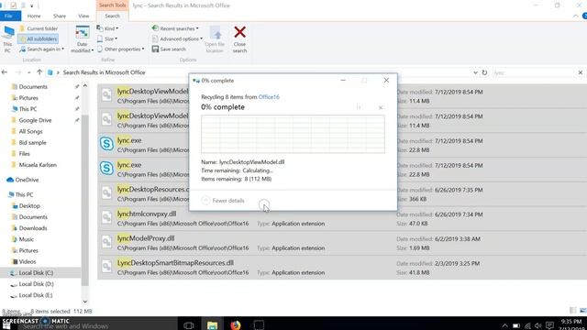Open File Explorer on taskbar
Screen dimensions: 587x330
(212, 324)
